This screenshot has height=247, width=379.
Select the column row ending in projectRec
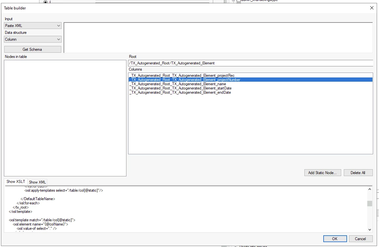point(250,75)
